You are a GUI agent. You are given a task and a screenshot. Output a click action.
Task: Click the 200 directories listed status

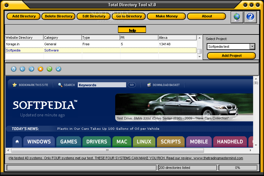tap(187, 168)
